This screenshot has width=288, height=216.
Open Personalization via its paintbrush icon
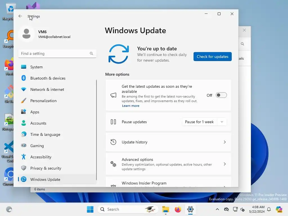tap(24, 101)
